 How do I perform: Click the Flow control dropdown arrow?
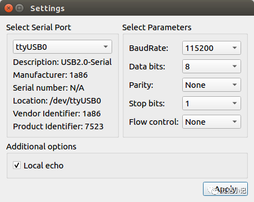(234, 122)
